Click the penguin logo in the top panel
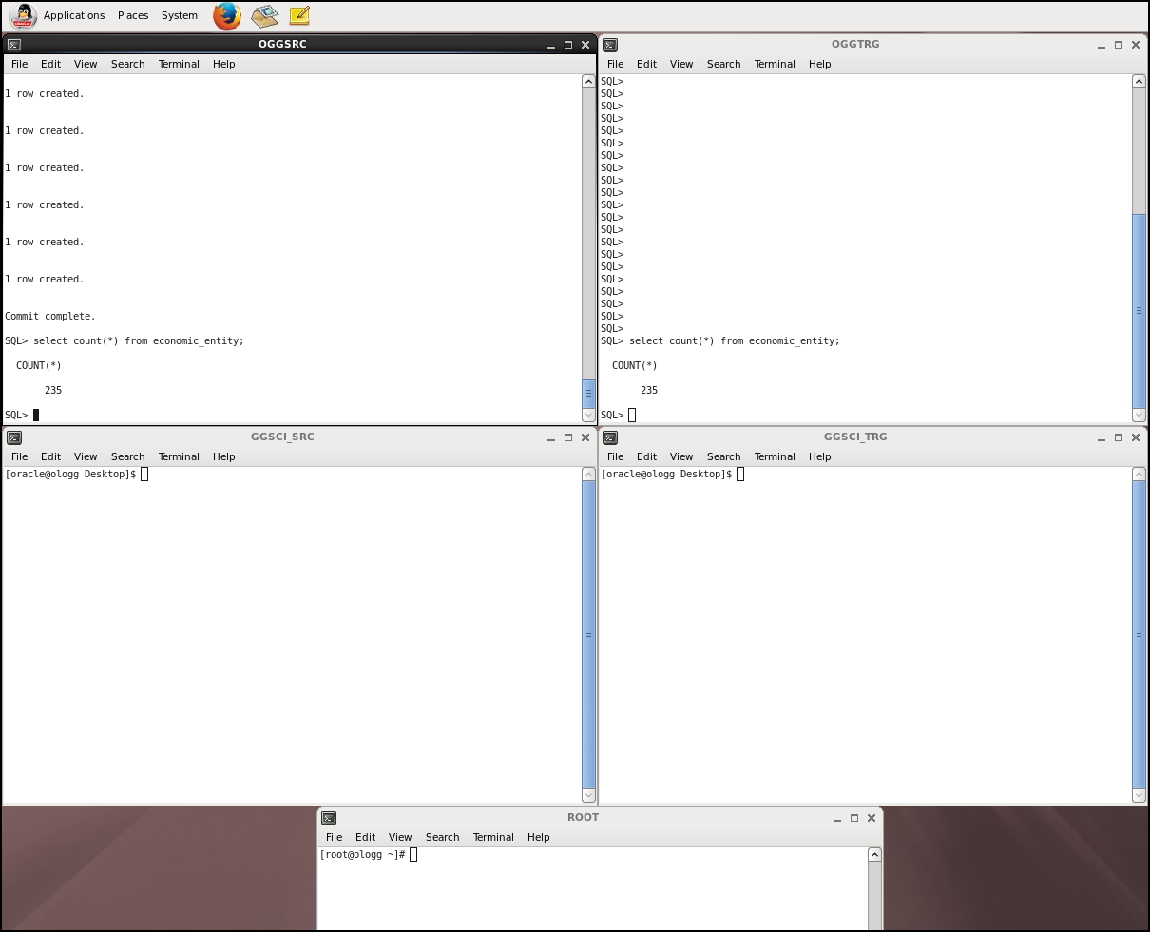 pos(23,15)
